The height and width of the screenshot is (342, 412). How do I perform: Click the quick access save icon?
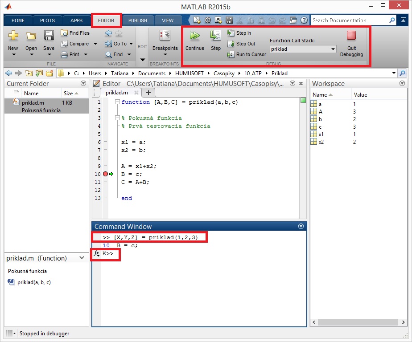[x=229, y=20]
